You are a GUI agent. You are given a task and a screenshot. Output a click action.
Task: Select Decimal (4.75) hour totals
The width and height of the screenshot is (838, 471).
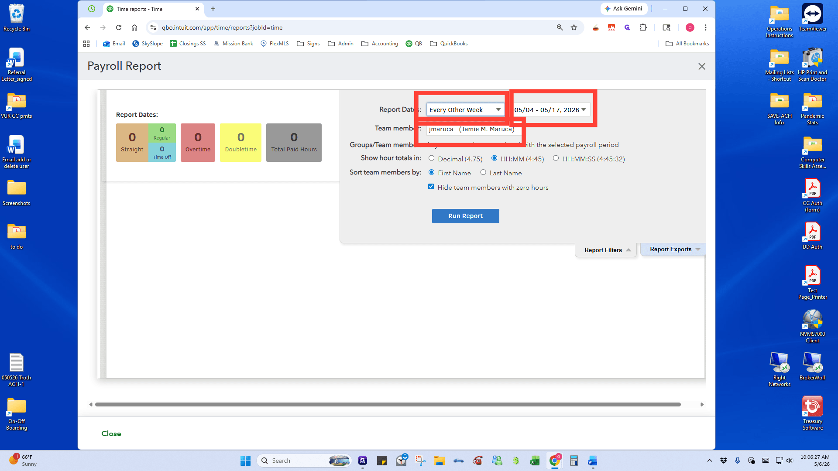coord(431,158)
